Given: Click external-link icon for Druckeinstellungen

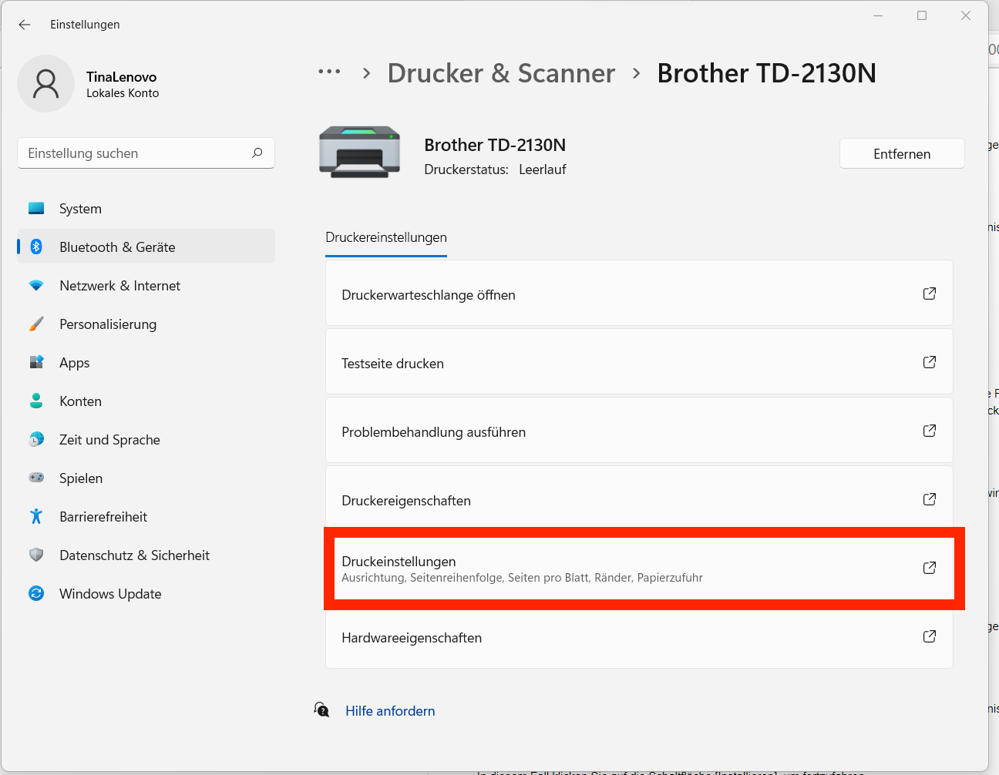Looking at the screenshot, I should click(930, 568).
